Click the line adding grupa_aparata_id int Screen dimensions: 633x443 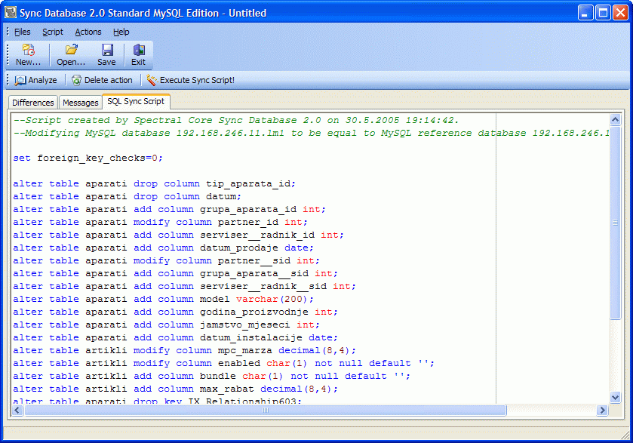pyautogui.click(x=169, y=210)
